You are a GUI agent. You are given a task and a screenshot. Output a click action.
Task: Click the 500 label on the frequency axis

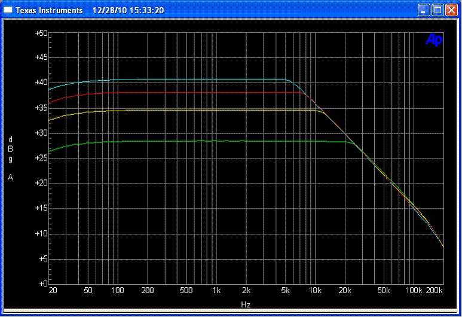tap(186, 291)
